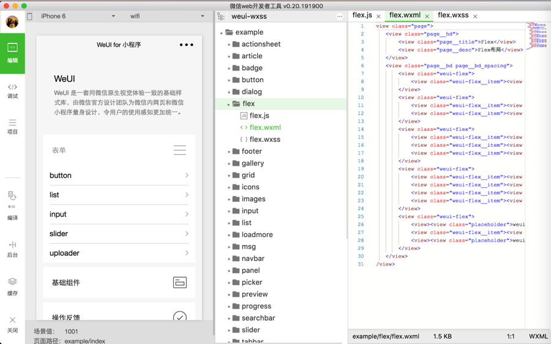This screenshot has width=551, height=344.
Task: Open the wifi network dropdown
Action: (167, 16)
